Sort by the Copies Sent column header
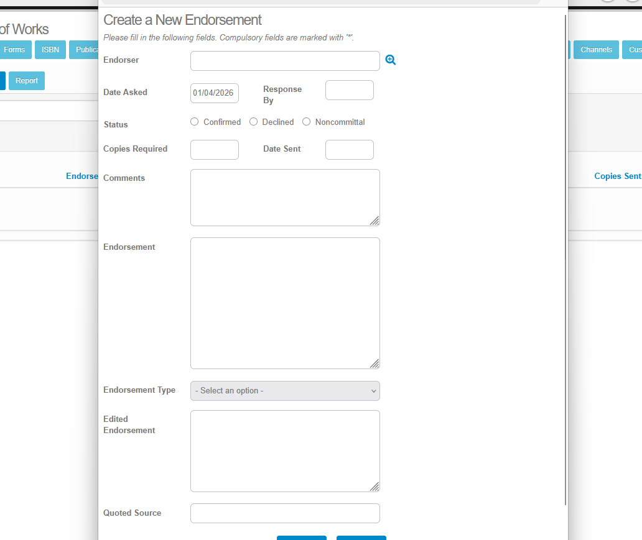This screenshot has height=540, width=642. (617, 176)
